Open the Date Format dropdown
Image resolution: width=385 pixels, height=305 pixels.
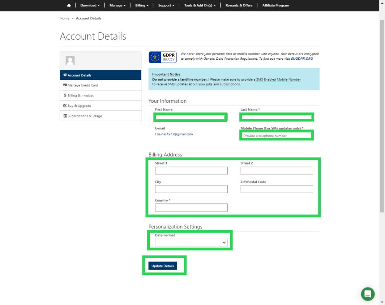191,243
